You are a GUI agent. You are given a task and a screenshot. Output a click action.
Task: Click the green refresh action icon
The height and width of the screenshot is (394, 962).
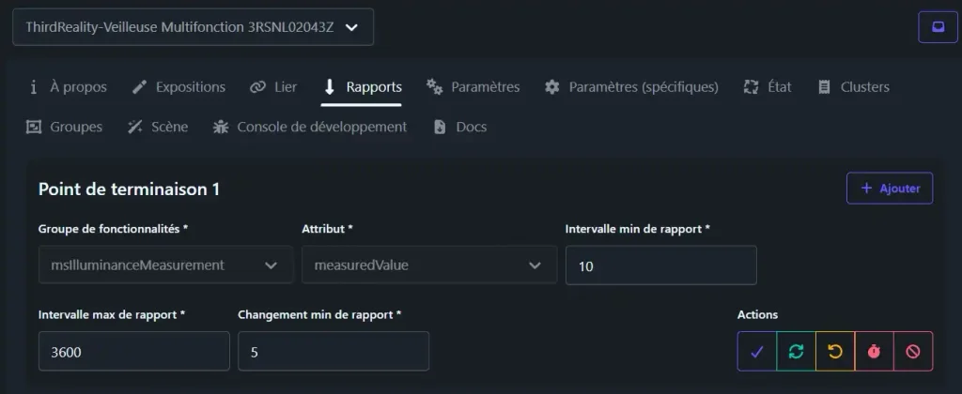[x=796, y=351]
